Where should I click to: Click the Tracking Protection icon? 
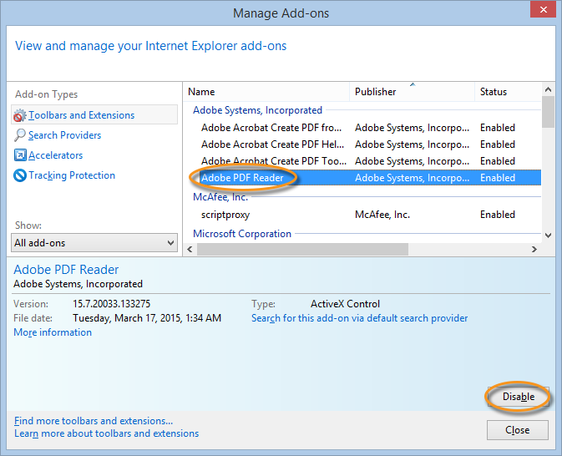tap(21, 175)
